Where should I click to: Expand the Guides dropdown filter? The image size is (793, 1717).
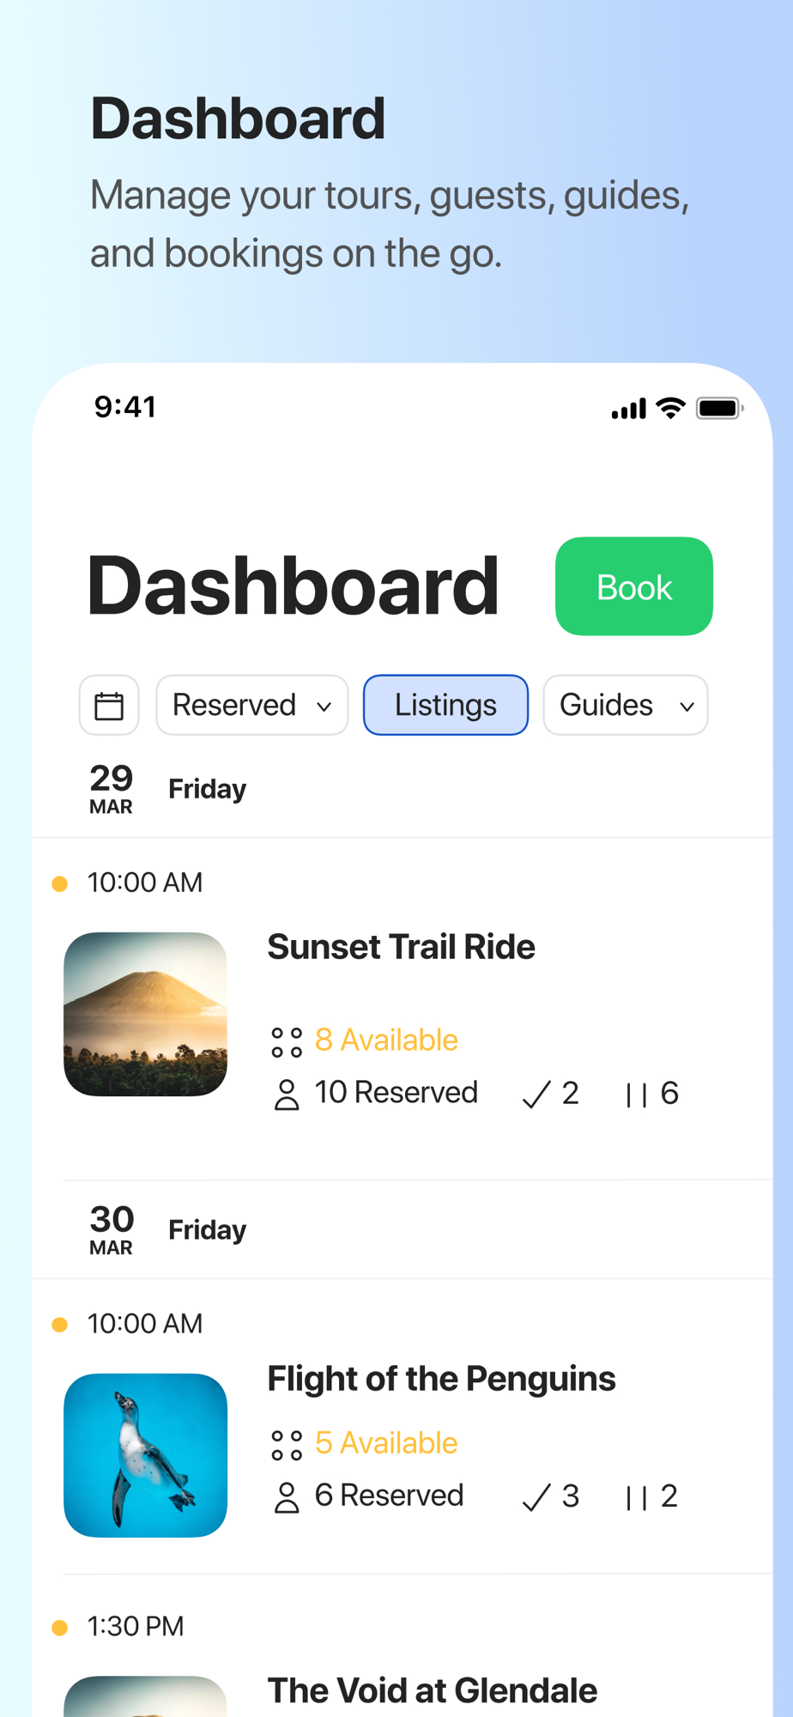[626, 706]
